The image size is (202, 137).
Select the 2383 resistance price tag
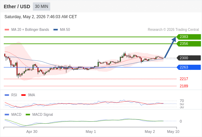[189, 37]
